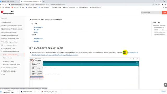Click the forward navigation arrow
Screen dimensions: 167x94
pyautogui.click(x=3, y=5)
